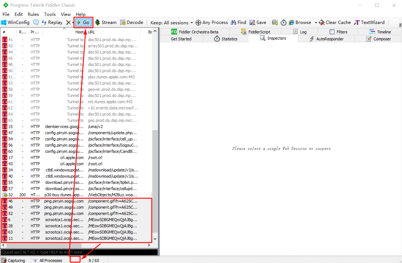This screenshot has height=263, width=402.
Task: Click the comment speech bubble icon
Action: [x=36, y=22]
